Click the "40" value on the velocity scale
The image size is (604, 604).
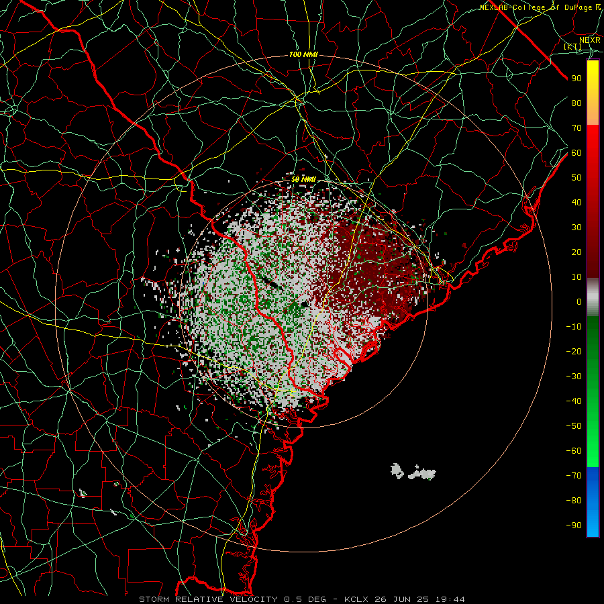tap(576, 202)
